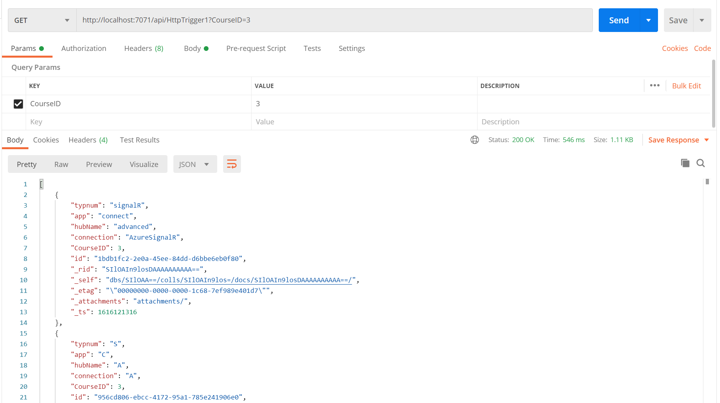720x403 pixels.
Task: Open the Cookies link at top right
Action: 675,48
